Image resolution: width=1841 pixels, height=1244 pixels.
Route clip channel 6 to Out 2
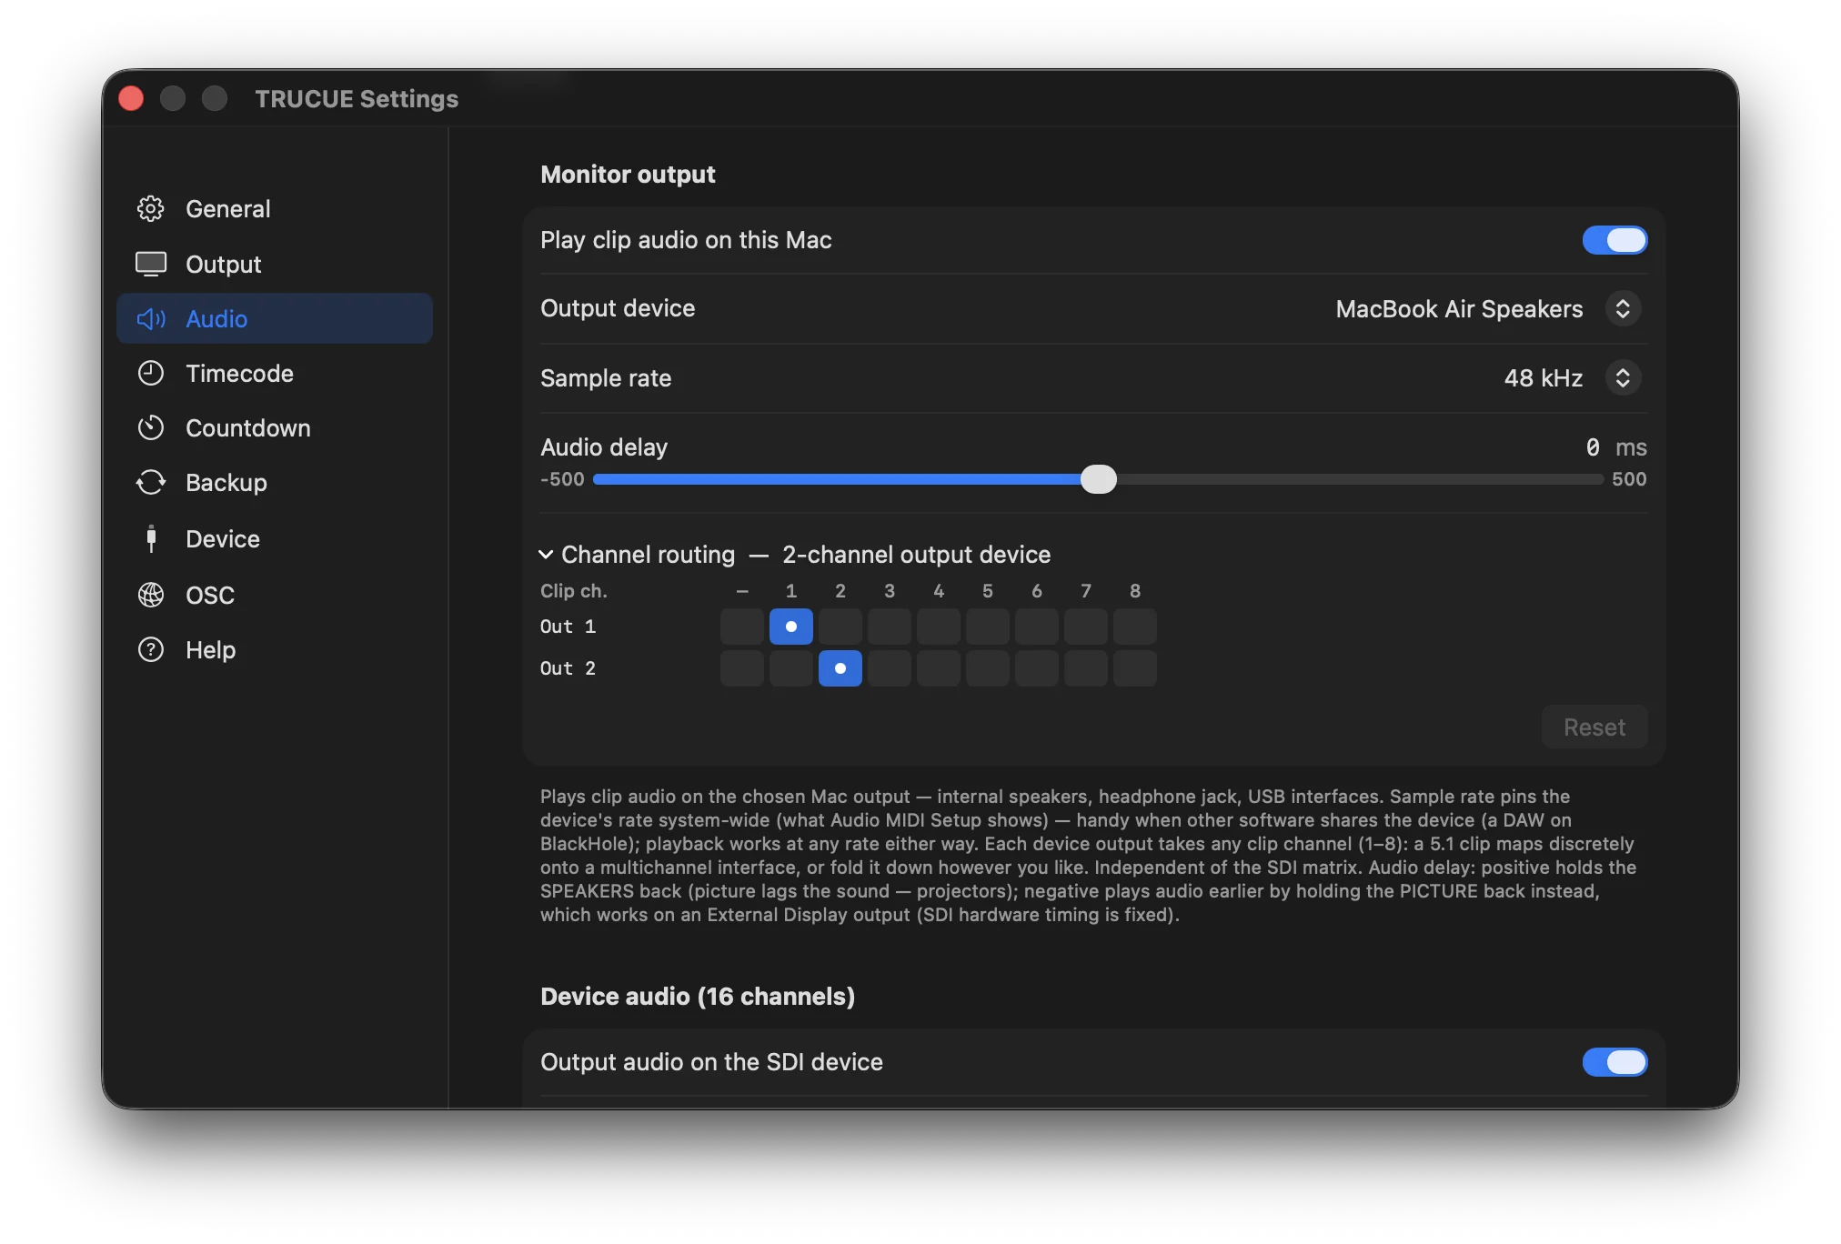pyautogui.click(x=1037, y=668)
